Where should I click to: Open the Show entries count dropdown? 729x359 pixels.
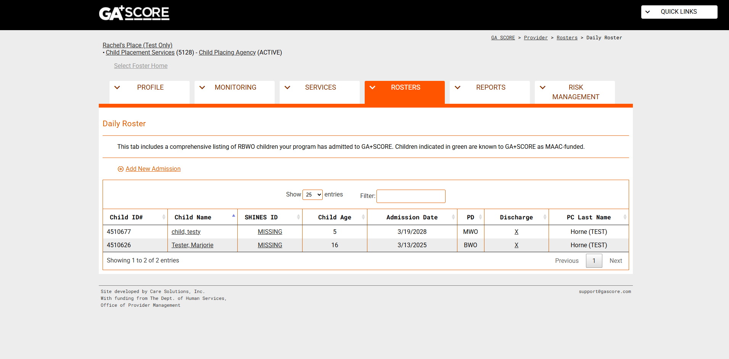(x=312, y=195)
